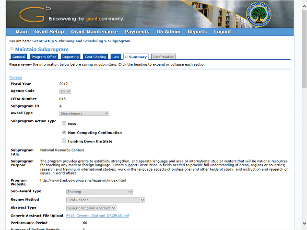Switch to the Reporting tab
Viewport: 307px width, 230px height.
pos(71,57)
